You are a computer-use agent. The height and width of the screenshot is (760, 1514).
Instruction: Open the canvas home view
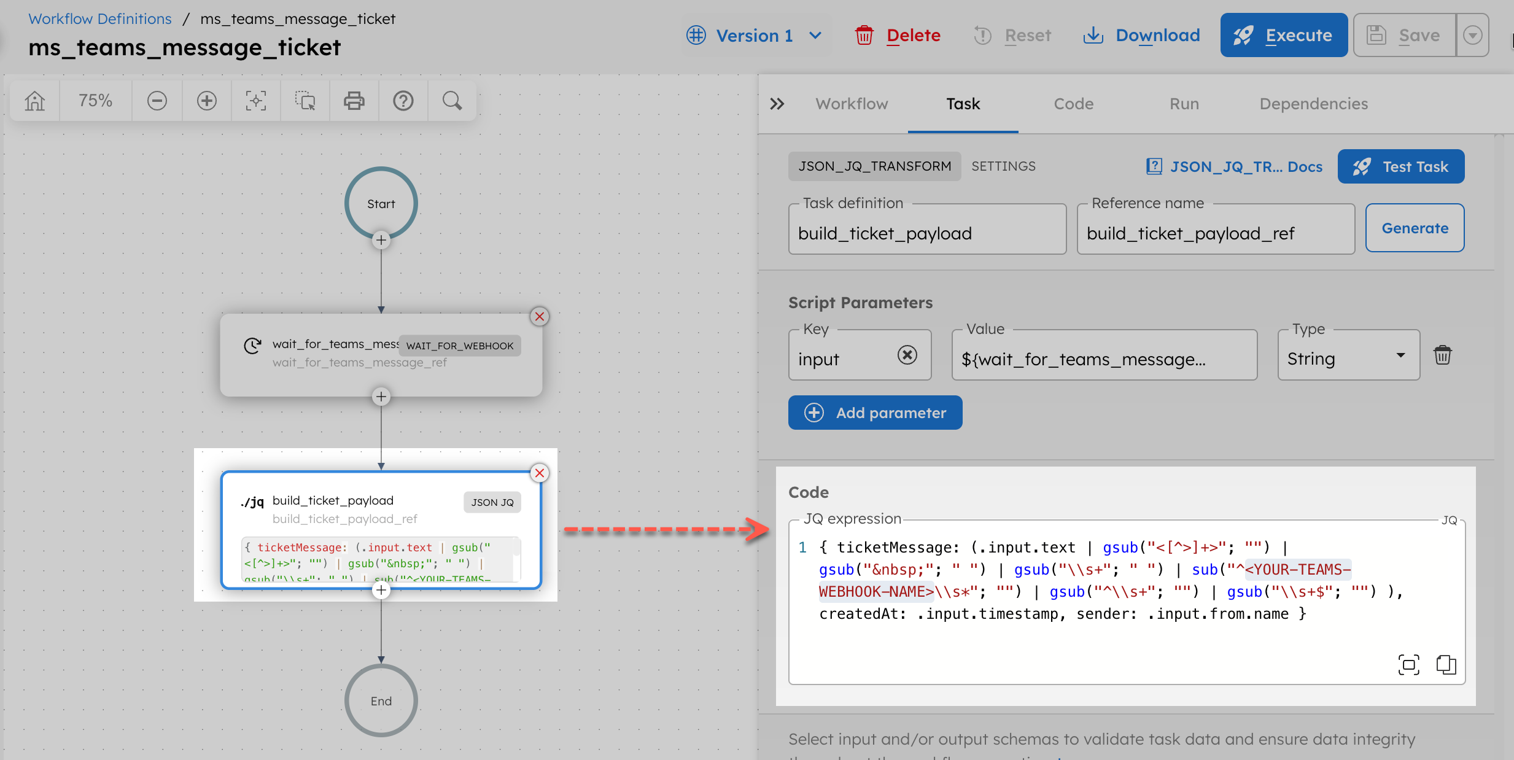[x=34, y=100]
